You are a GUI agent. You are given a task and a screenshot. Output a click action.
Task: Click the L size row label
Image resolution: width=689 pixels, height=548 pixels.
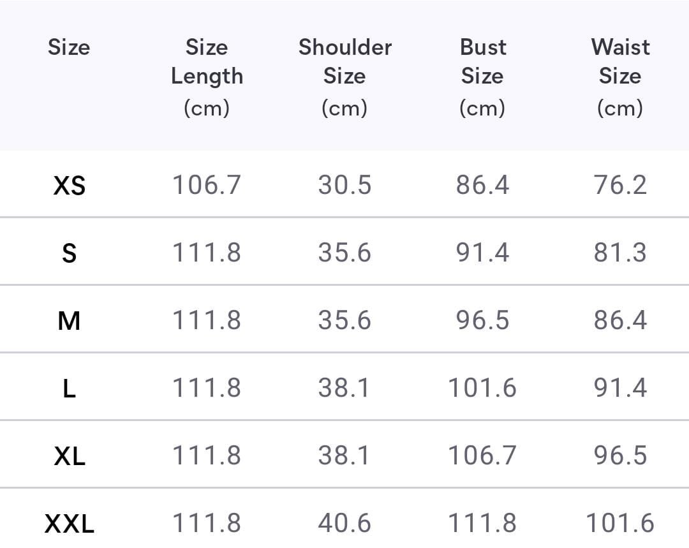pos(69,388)
